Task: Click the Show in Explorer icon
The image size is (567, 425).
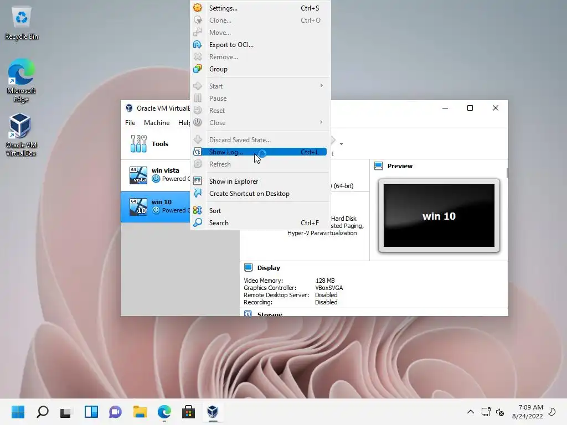Action: tap(198, 181)
